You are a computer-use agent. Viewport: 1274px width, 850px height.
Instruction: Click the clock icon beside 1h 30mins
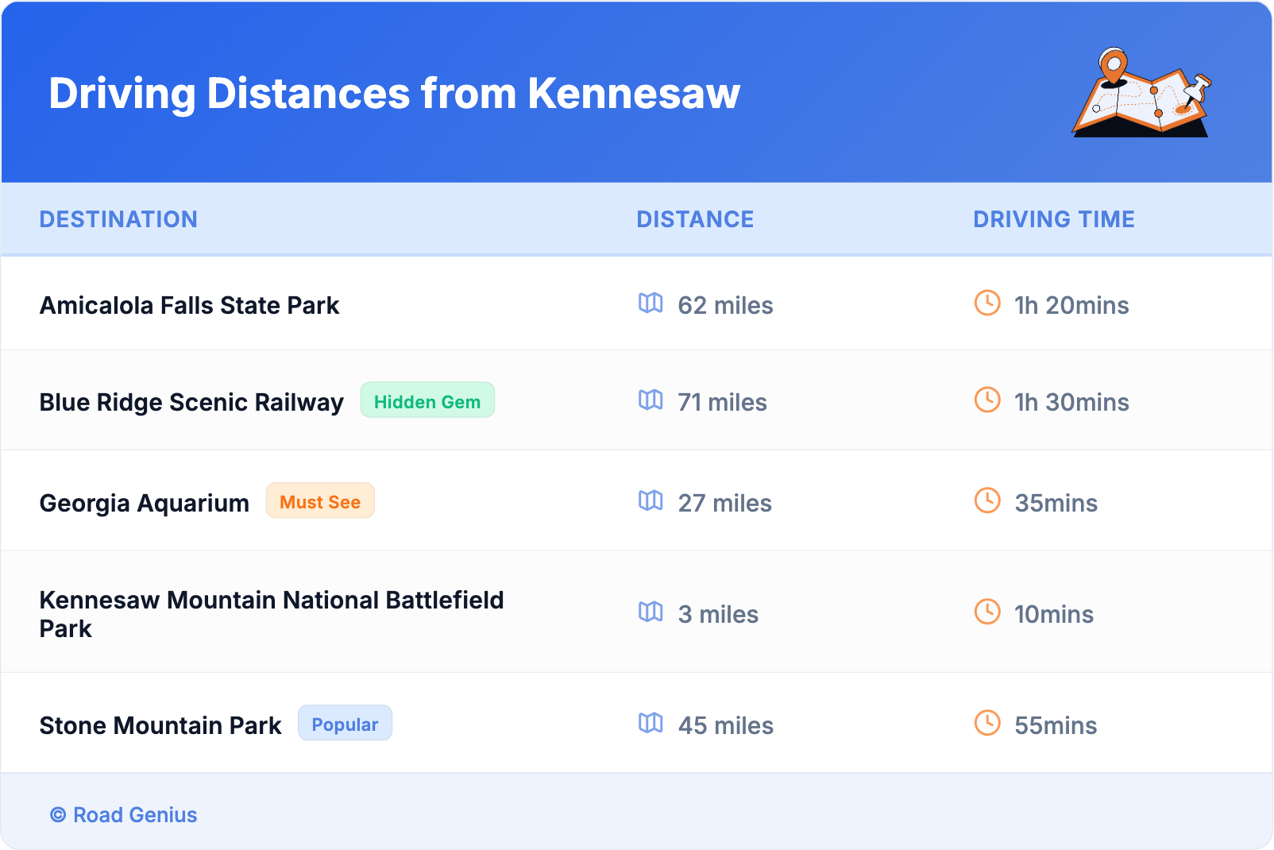(x=987, y=400)
